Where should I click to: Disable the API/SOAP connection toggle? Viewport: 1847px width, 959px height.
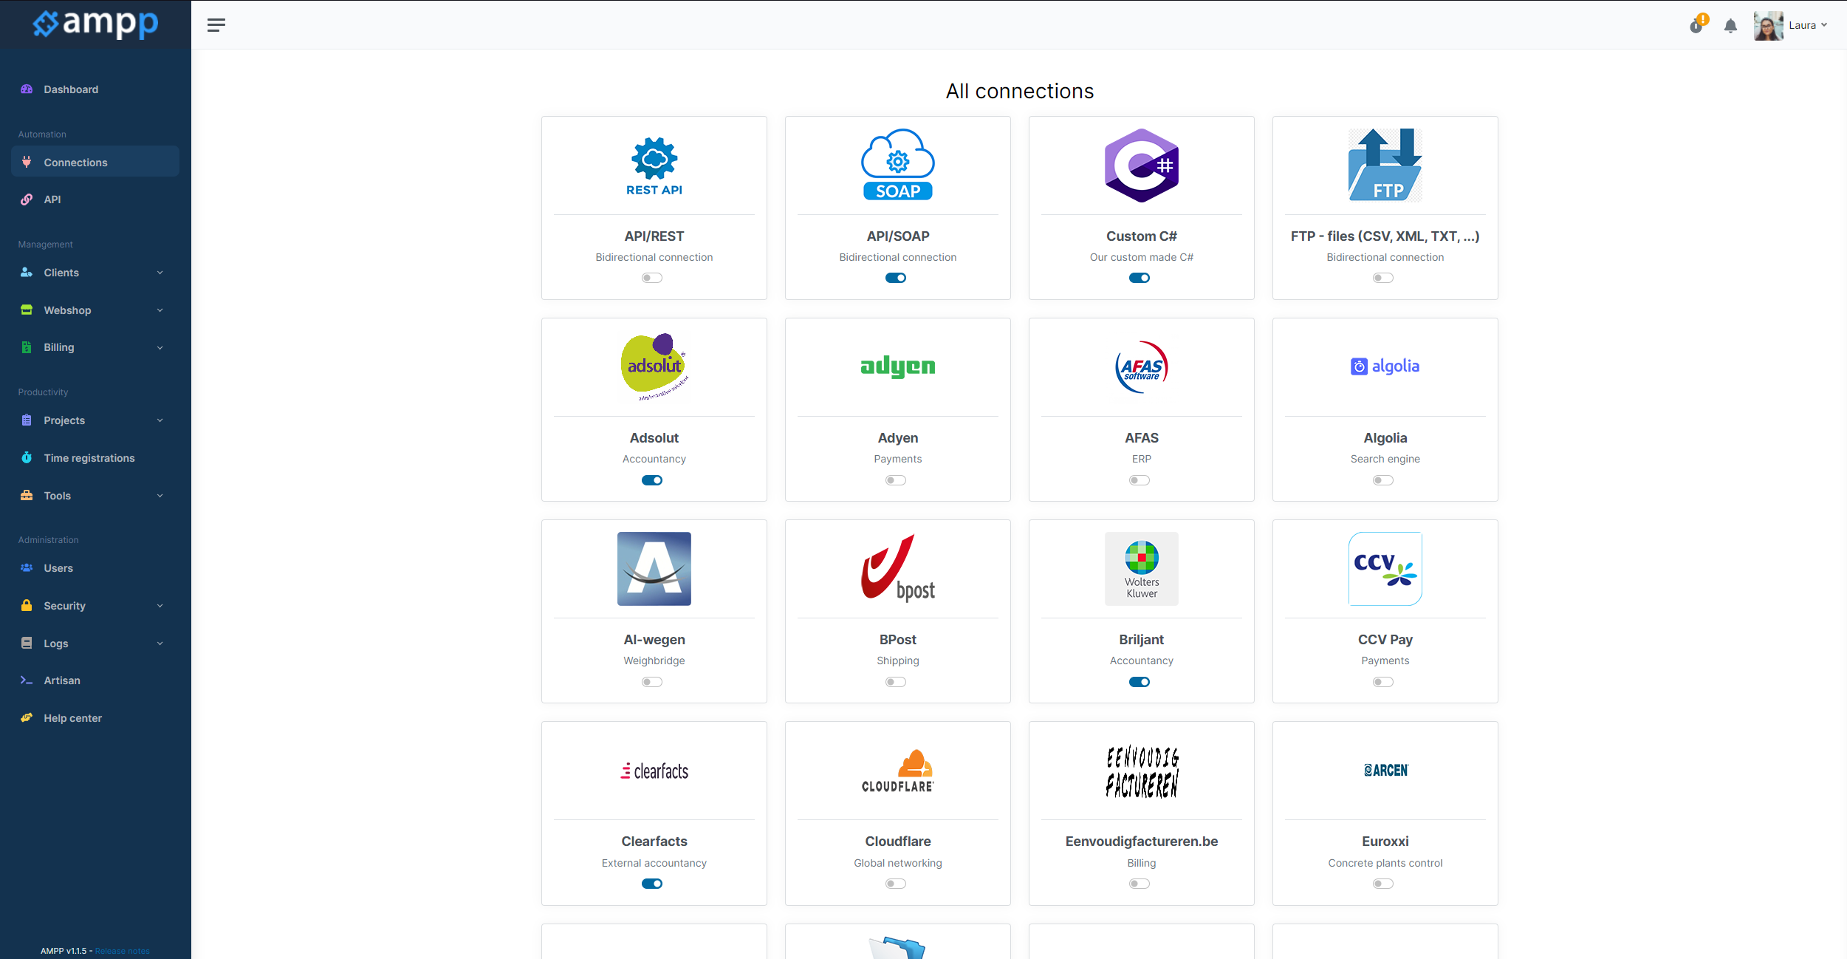coord(896,278)
